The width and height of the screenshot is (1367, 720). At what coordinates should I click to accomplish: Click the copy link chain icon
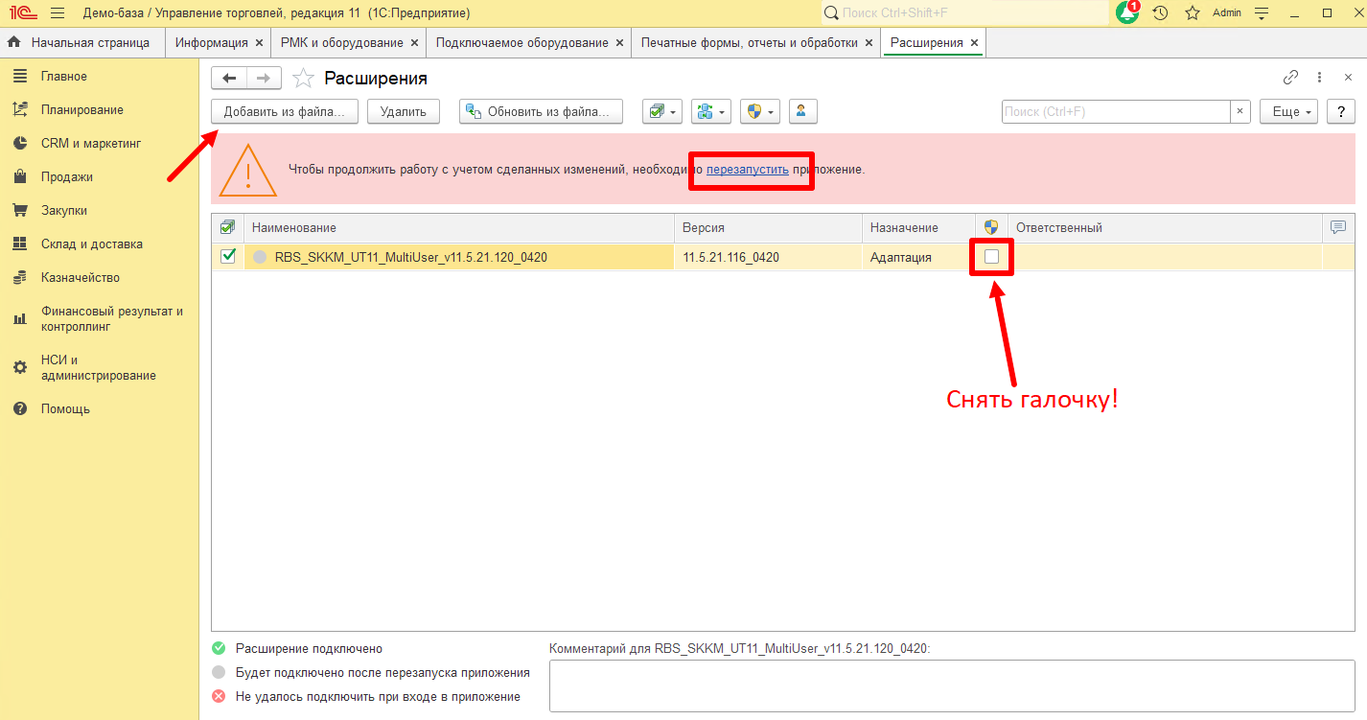pyautogui.click(x=1290, y=78)
